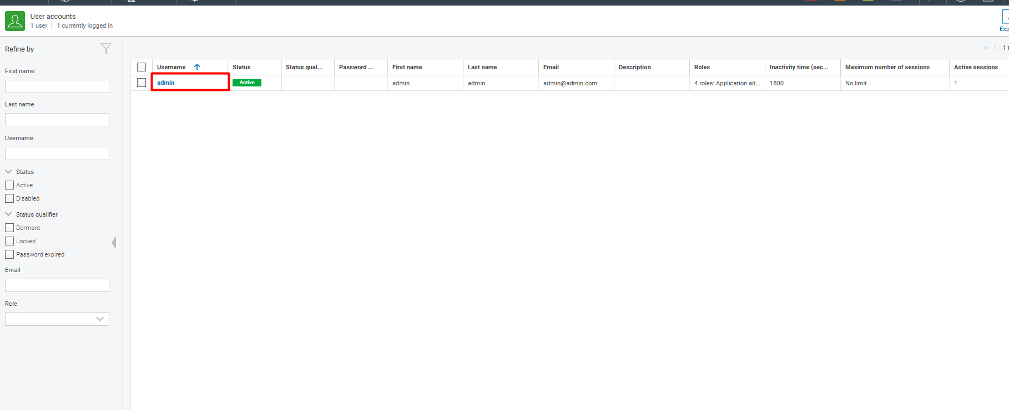Image resolution: width=1009 pixels, height=410 pixels.
Task: Click the '1 currently logged in' text
Action: pos(85,25)
